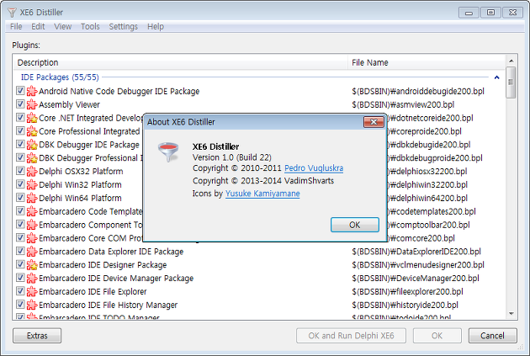This screenshot has width=530, height=356.
Task: Open the Settings menu
Action: 124,26
